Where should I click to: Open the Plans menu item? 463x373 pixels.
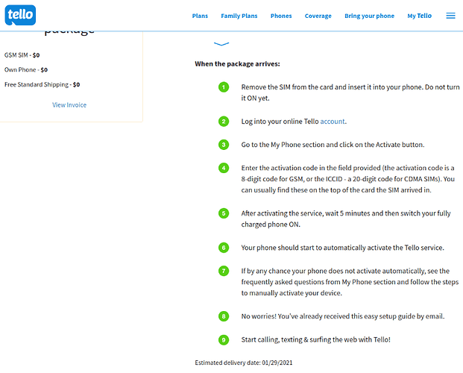coord(200,16)
